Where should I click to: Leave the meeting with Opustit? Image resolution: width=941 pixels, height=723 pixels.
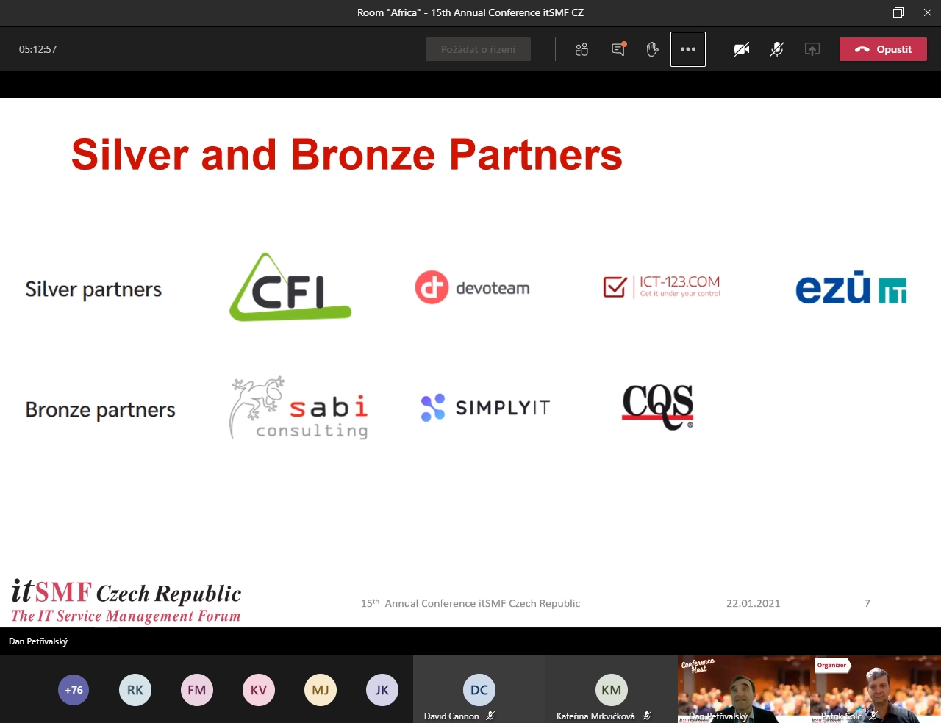(883, 49)
